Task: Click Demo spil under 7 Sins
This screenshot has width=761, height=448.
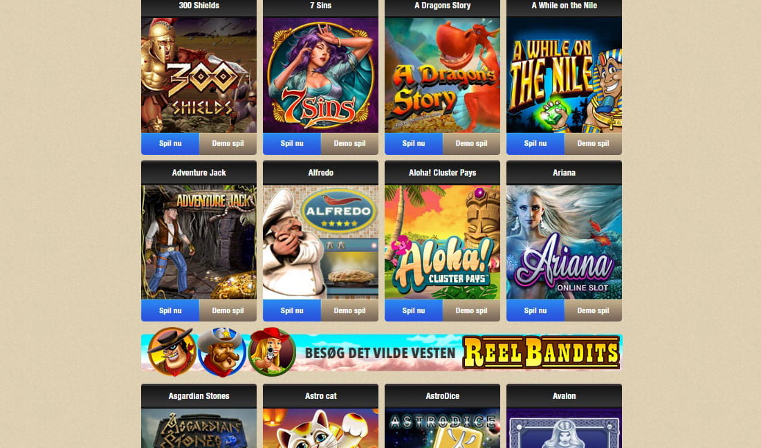Action: (x=349, y=144)
